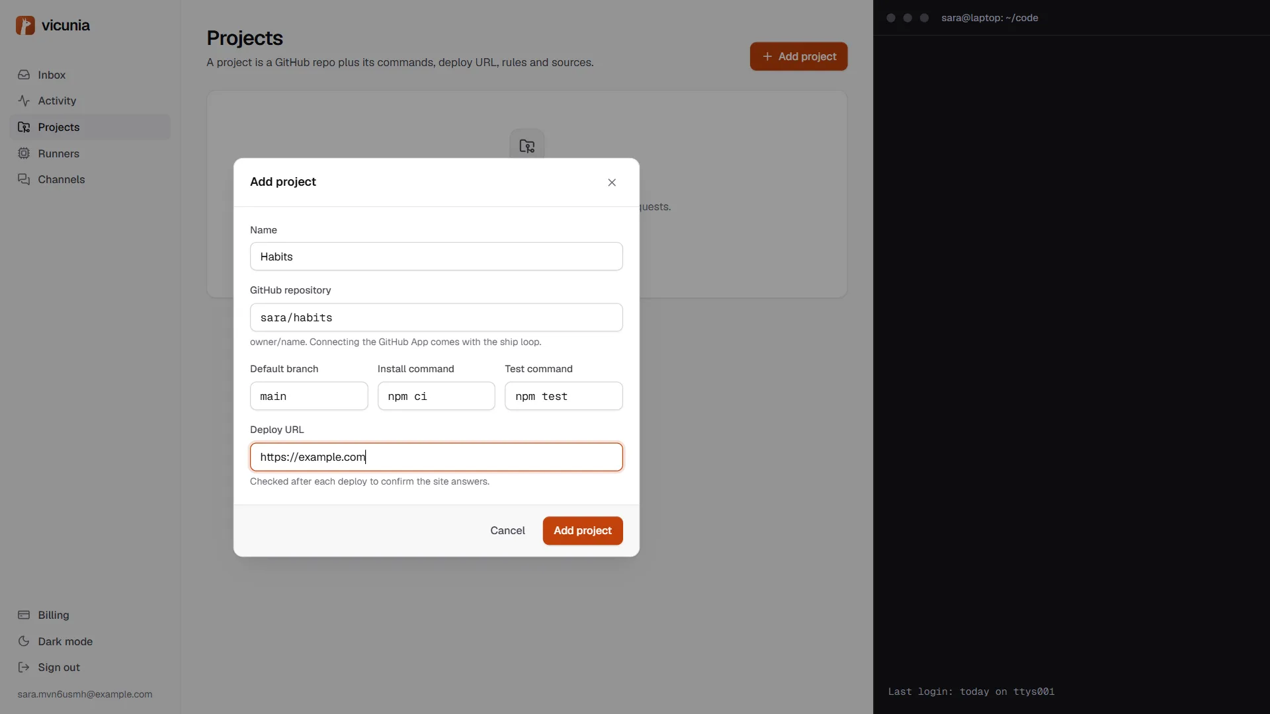
Task: Click the terminal's second window dot
Action: tap(908, 18)
